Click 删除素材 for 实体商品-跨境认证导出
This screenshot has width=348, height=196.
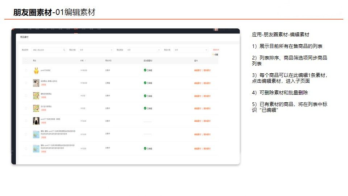point(207,83)
